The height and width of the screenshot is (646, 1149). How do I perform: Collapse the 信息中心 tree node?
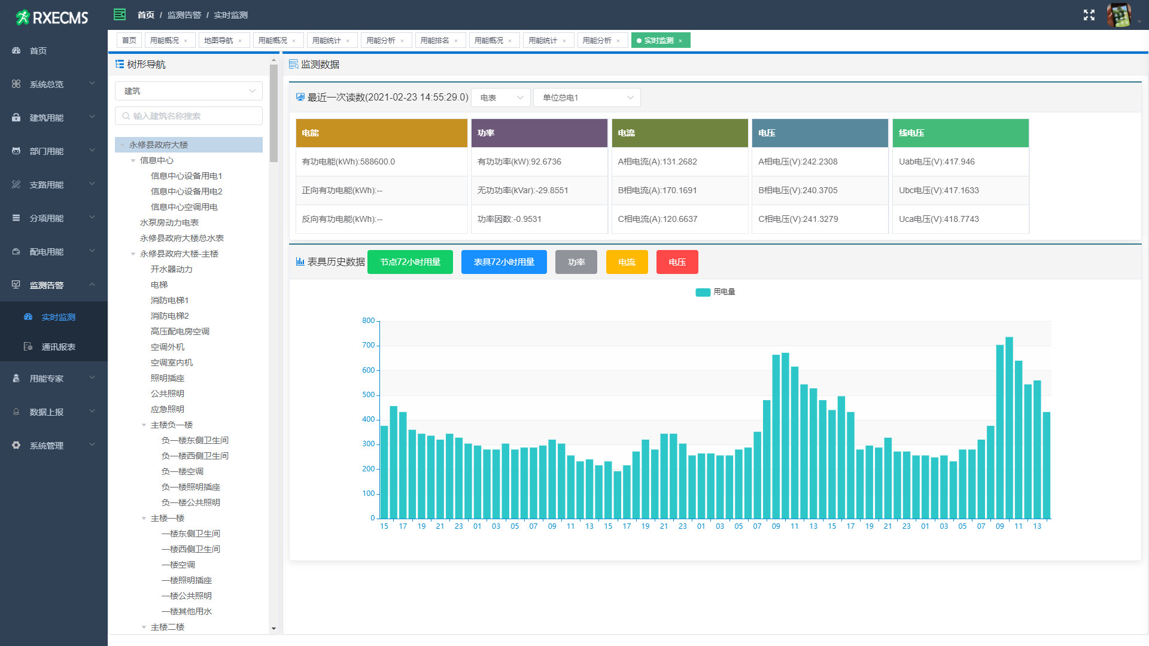pyautogui.click(x=133, y=160)
